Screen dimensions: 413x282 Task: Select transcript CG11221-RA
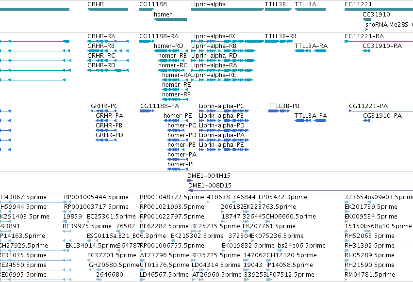(379, 41)
